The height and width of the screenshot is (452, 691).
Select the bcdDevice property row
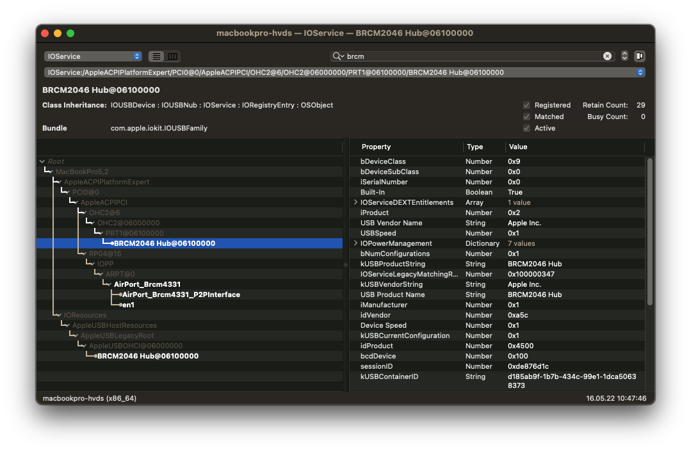[497, 356]
